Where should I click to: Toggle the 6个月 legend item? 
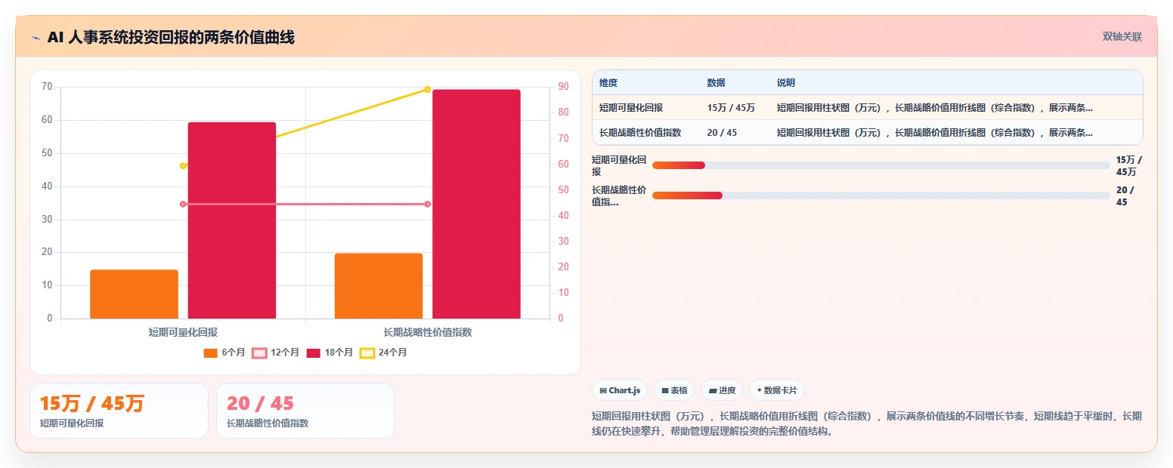click(x=224, y=353)
